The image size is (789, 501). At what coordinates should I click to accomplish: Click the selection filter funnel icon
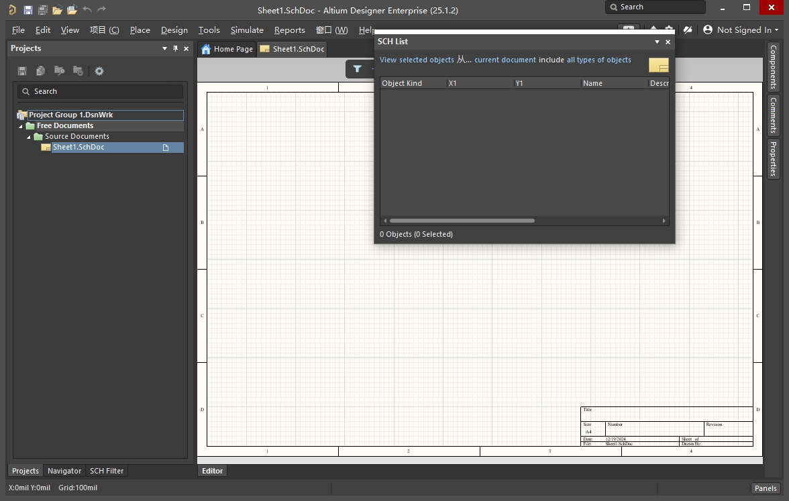coord(357,69)
